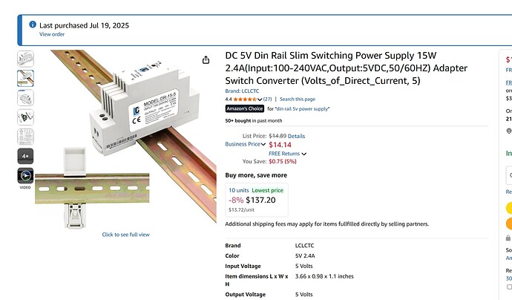Click the info icon beside Last purchased
Image resolution: width=512 pixels, height=300 pixels.
pyautogui.click(x=33, y=25)
